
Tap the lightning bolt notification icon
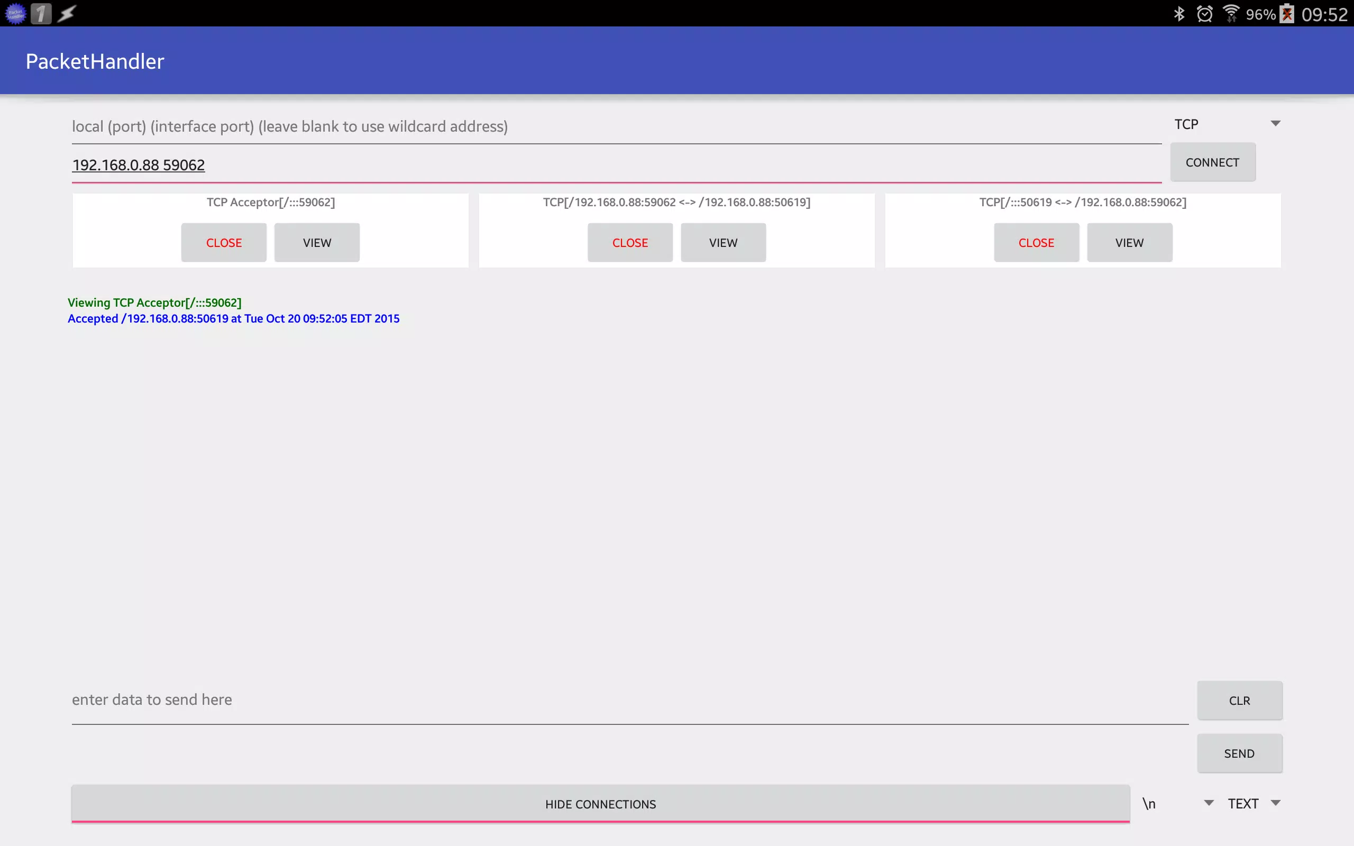(67, 13)
